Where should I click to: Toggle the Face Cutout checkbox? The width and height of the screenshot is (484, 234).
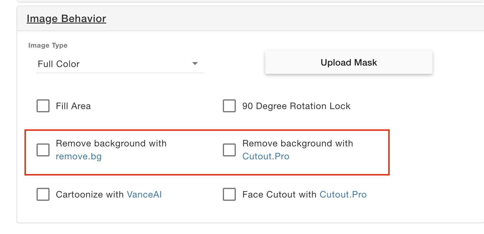tap(229, 194)
